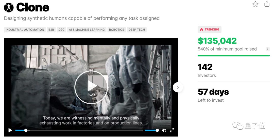Open the DEEP TECH tag
The image size is (274, 138).
pos(137,30)
